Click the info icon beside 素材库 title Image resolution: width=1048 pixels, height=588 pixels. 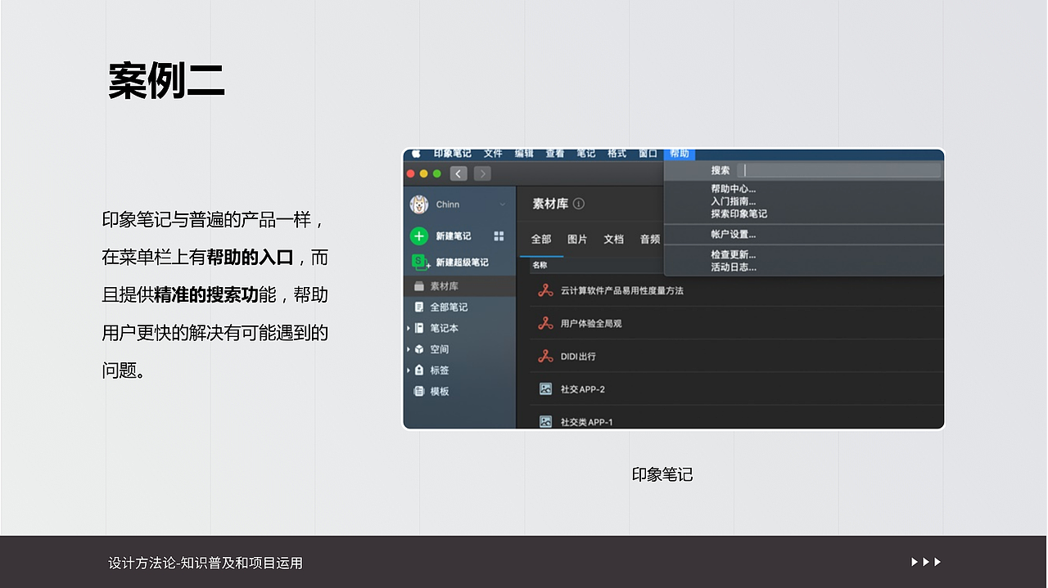coord(577,204)
